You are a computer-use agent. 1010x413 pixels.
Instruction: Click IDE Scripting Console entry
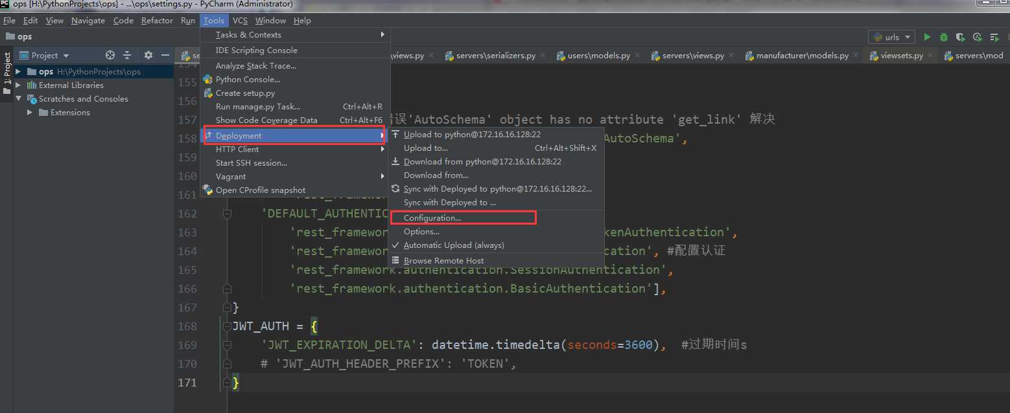[x=294, y=50]
